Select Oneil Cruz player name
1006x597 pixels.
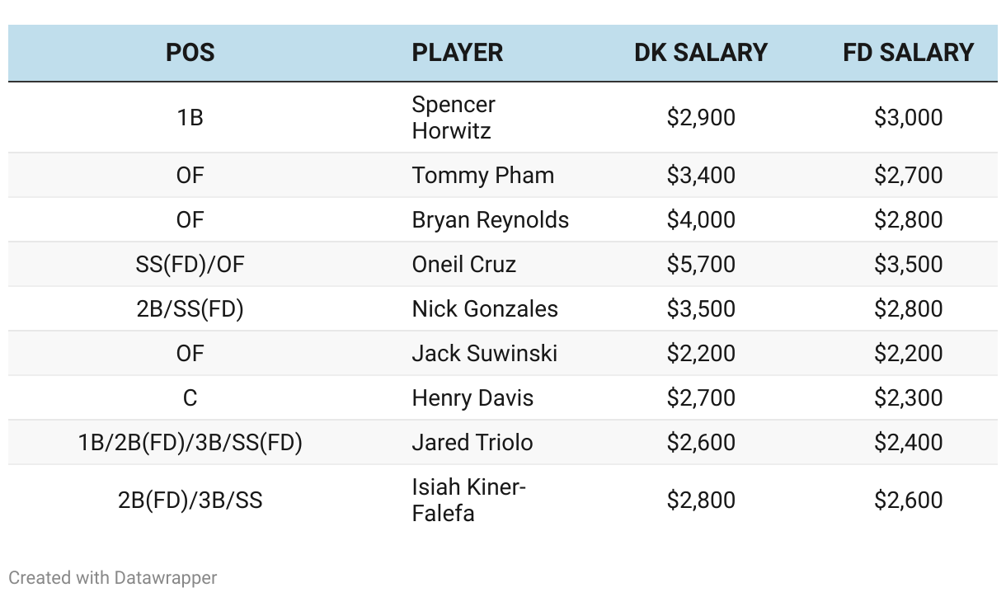pos(464,265)
